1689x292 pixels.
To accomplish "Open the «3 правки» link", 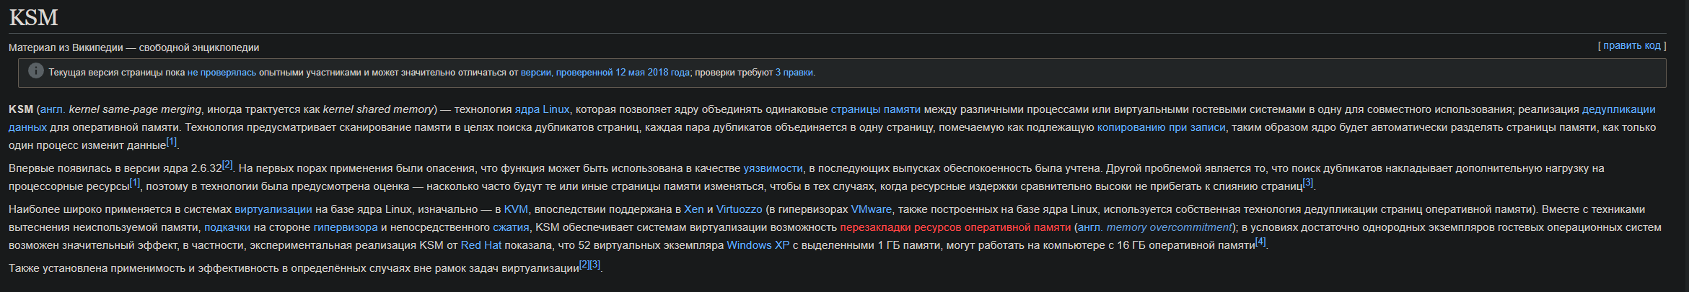I will tap(795, 73).
